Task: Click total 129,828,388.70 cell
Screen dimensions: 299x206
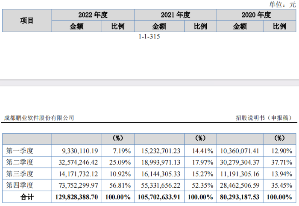Action: (77, 197)
